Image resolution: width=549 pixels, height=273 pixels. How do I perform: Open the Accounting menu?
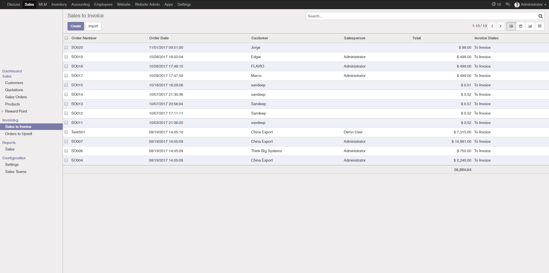(80, 4)
